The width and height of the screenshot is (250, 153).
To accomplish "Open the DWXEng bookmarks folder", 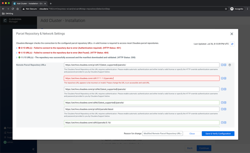I will [x=8, y=13].
